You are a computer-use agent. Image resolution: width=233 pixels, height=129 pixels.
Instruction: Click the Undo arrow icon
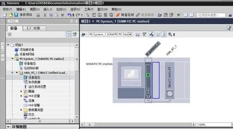click(69, 15)
